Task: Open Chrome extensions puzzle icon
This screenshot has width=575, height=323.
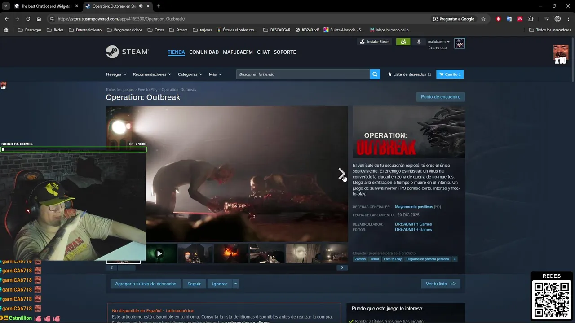Action: click(x=531, y=19)
